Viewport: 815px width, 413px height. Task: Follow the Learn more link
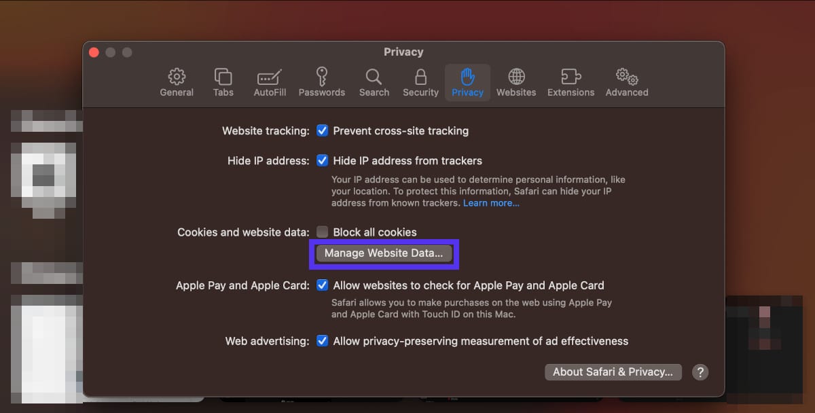491,203
